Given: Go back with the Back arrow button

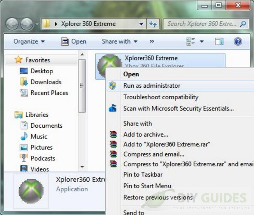Looking at the screenshot, I should (12, 24).
